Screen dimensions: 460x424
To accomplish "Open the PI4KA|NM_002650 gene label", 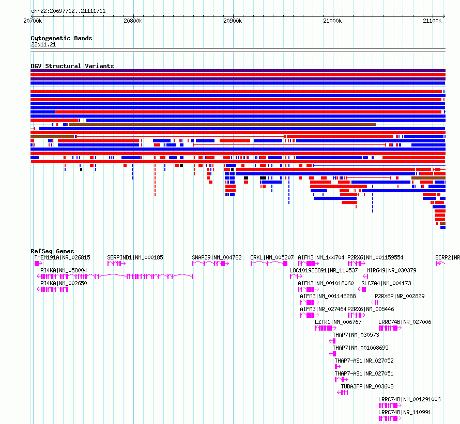I will pos(64,283).
